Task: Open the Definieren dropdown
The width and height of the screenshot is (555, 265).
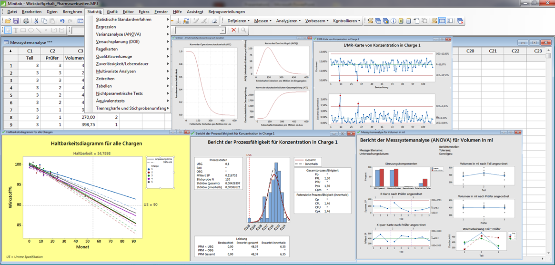Action: point(239,20)
